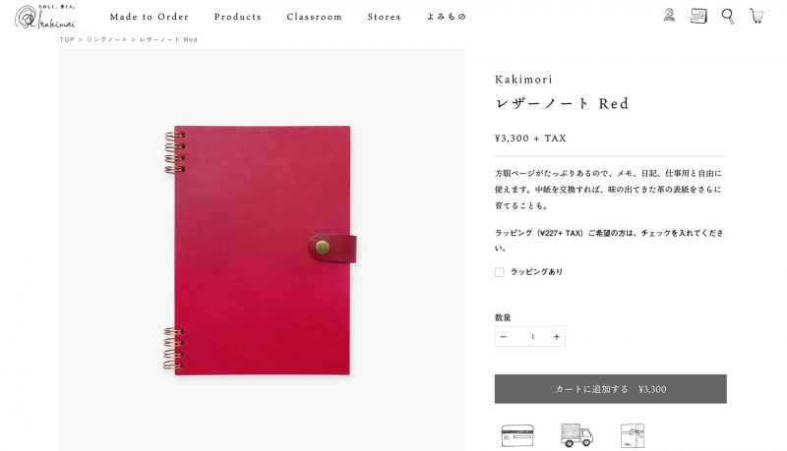
Task: Open the リングノート breadcrumb link
Action: coord(106,39)
